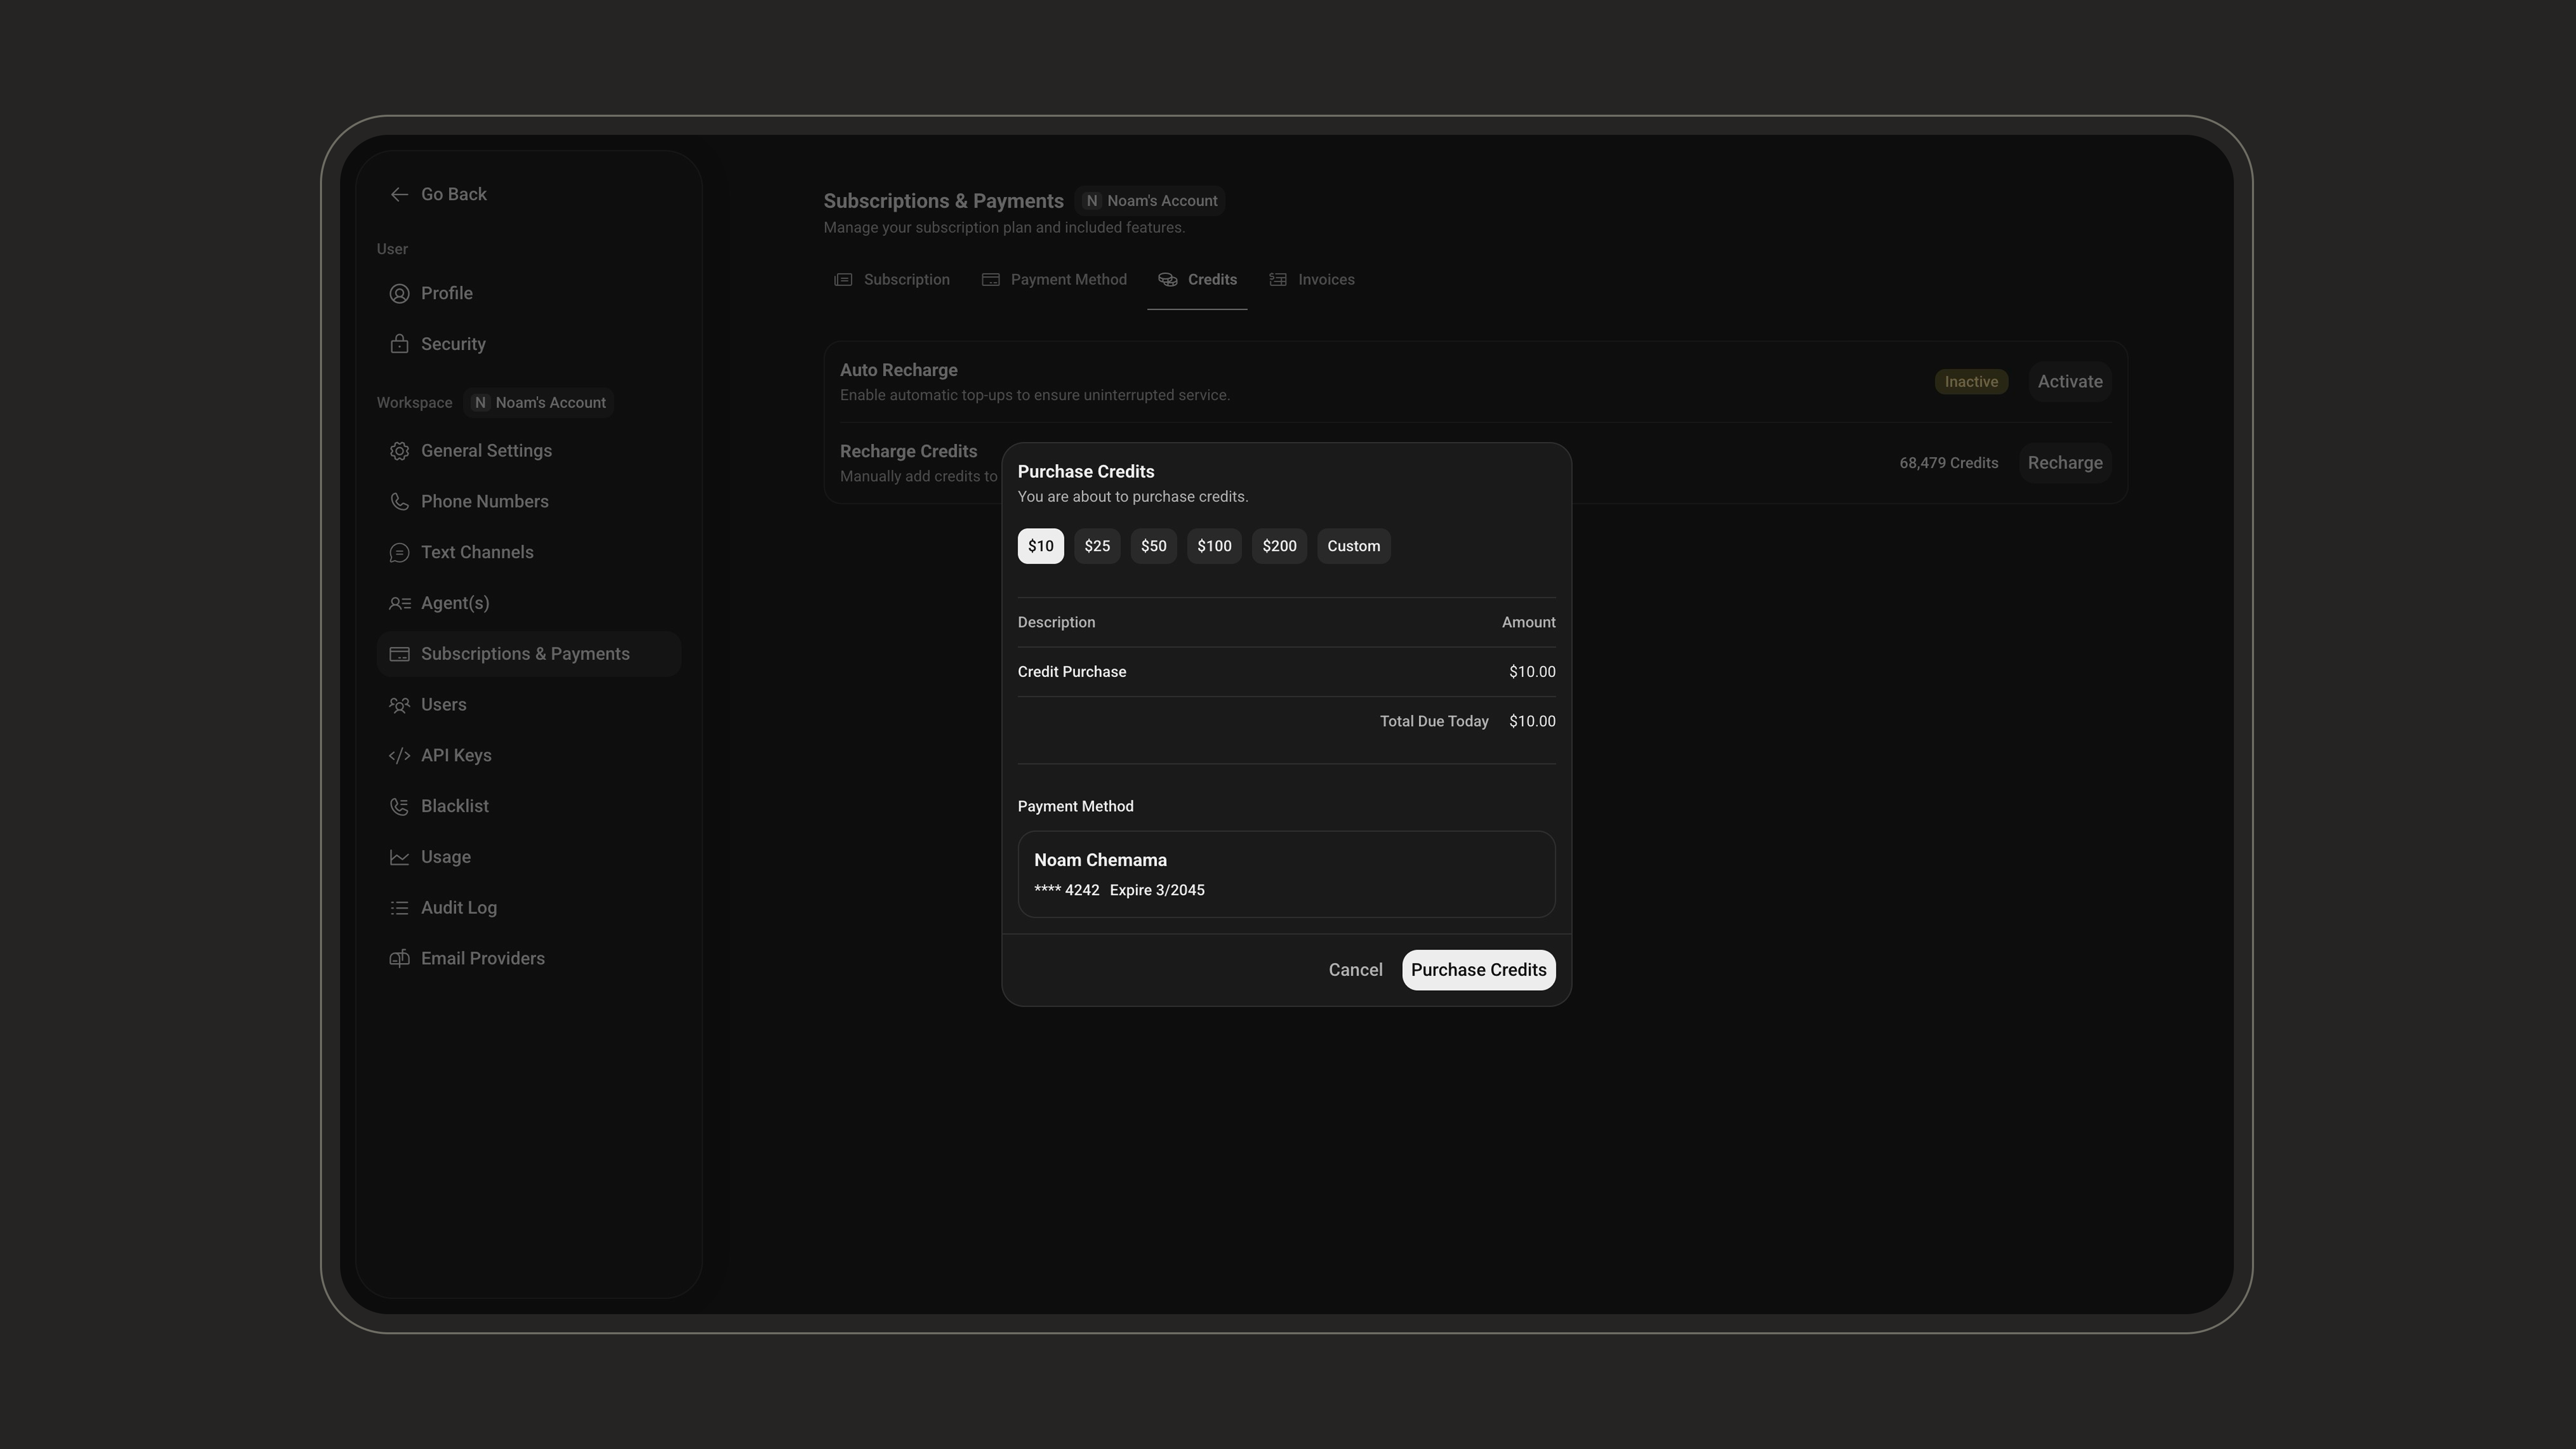The image size is (2576, 1449).
Task: Click the Noam's Account workspace badge in sidebar
Action: pos(538,403)
